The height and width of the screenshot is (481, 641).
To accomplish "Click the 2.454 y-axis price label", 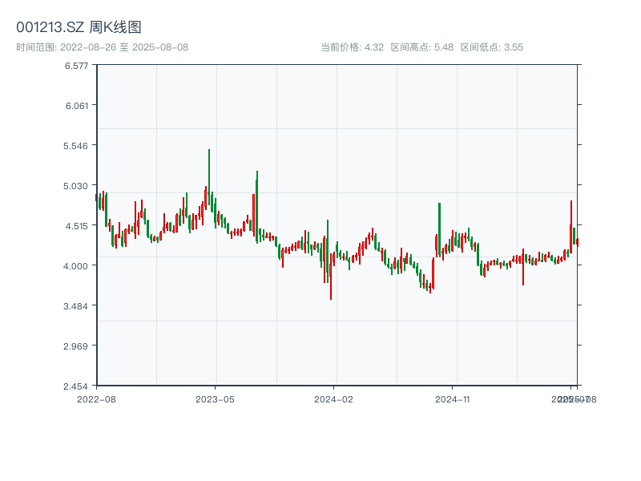I will tap(77, 386).
